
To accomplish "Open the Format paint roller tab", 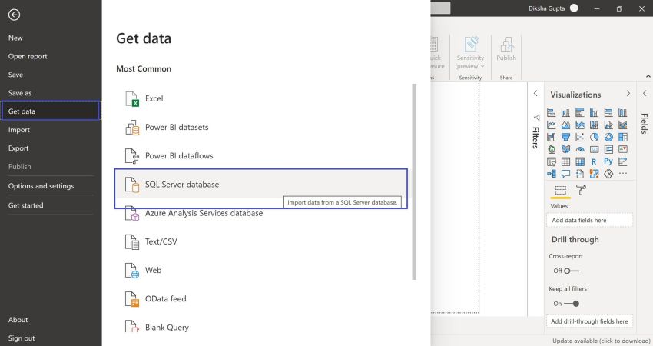I will (581, 190).
